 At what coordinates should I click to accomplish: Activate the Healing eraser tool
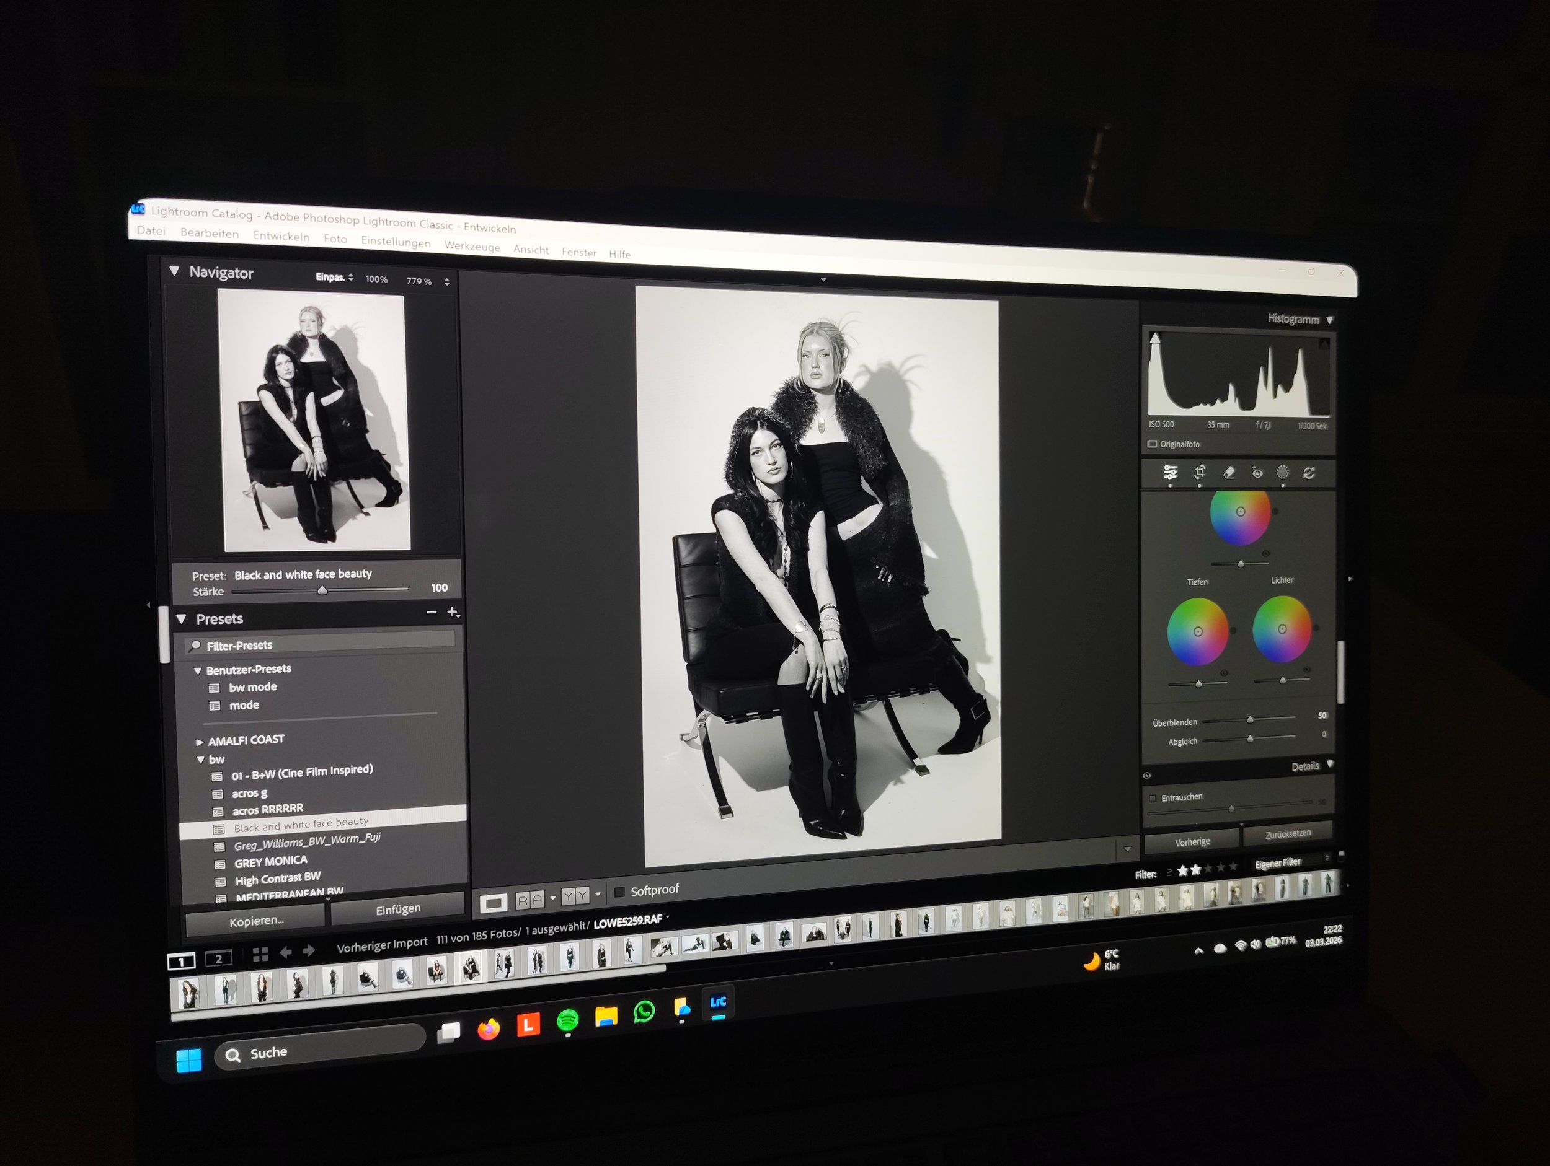point(1229,473)
